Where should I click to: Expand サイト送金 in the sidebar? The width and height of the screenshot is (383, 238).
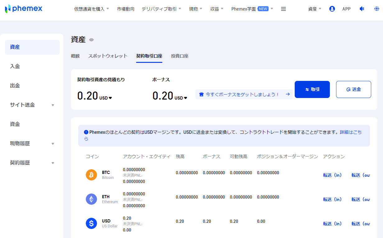pyautogui.click(x=32, y=105)
